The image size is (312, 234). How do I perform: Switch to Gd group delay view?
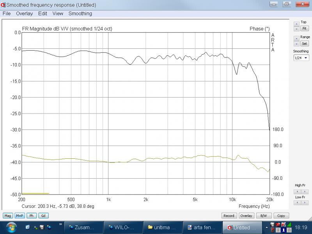[43, 216]
